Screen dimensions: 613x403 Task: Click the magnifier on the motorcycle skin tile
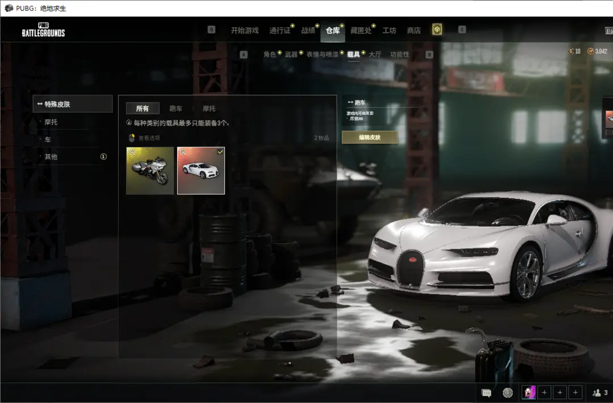(132, 152)
